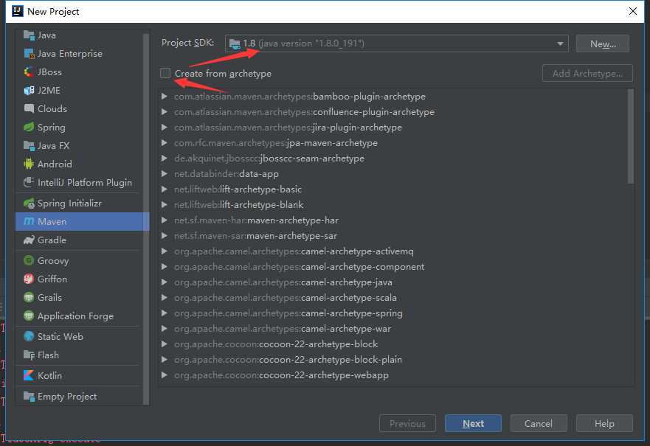
Task: Select camel-archetype-scala row
Action: 396,298
